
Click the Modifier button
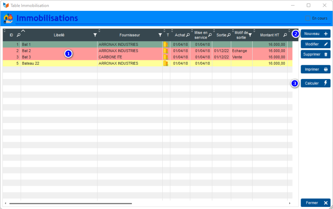click(x=315, y=44)
